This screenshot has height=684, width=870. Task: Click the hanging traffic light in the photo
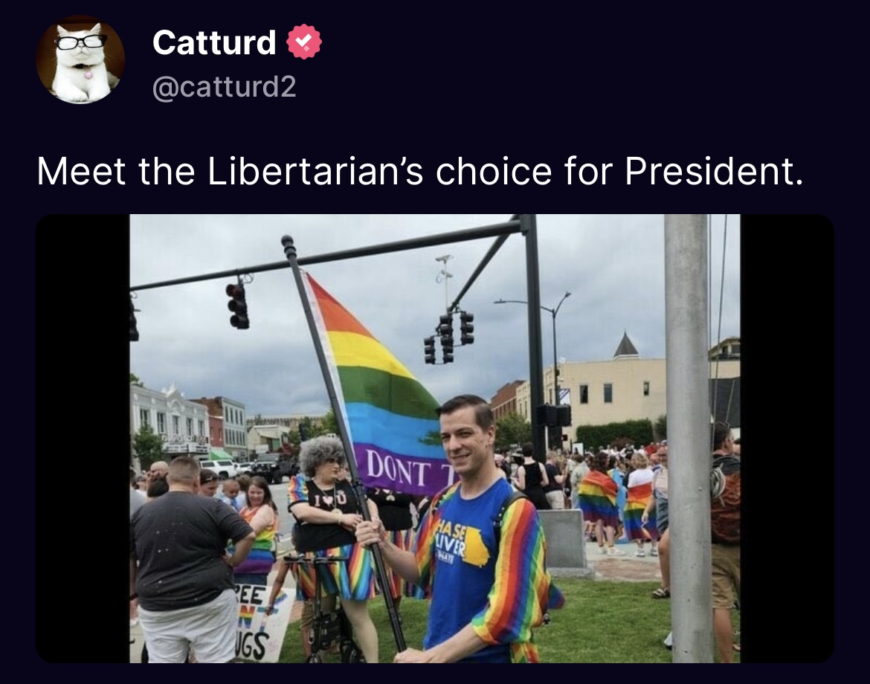point(238,305)
